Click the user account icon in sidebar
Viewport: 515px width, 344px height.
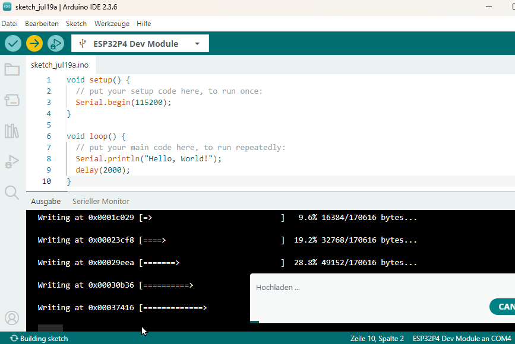[x=12, y=318]
